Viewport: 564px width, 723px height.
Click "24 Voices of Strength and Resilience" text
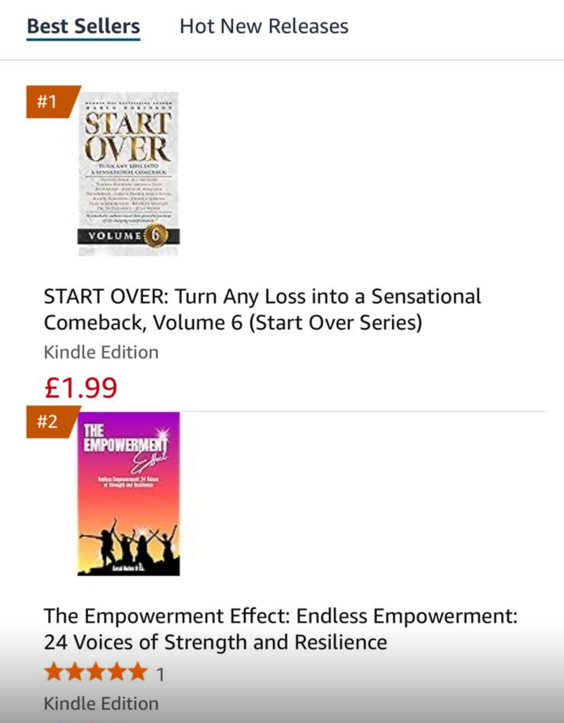(215, 642)
